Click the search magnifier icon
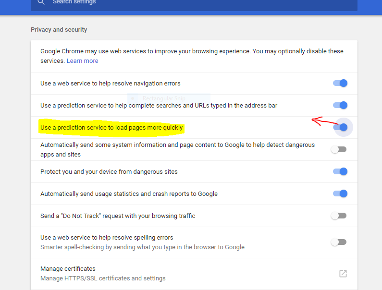 (x=41, y=2)
